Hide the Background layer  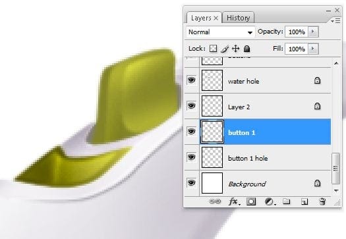click(191, 182)
